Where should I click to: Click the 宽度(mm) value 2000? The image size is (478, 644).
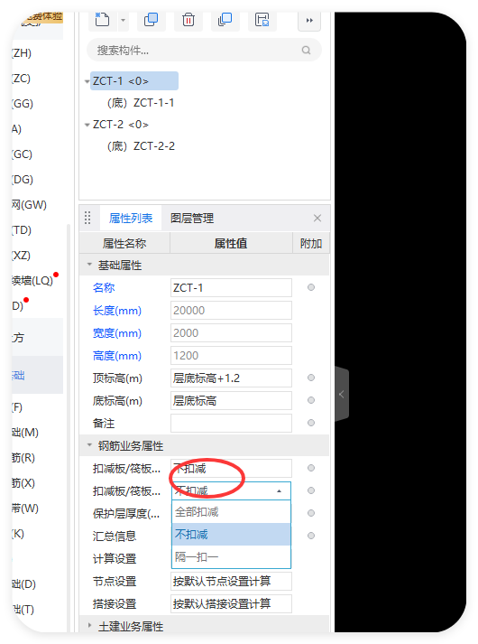[x=231, y=332]
